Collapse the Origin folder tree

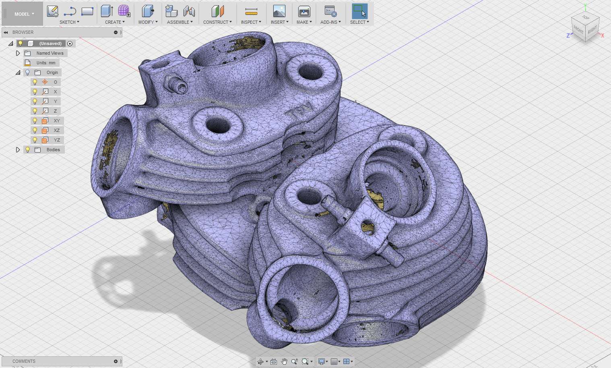tap(18, 72)
